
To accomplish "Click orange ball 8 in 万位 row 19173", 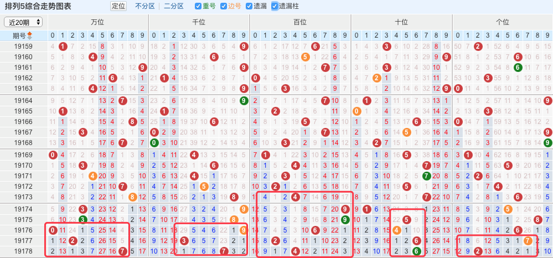I will (x=133, y=197).
